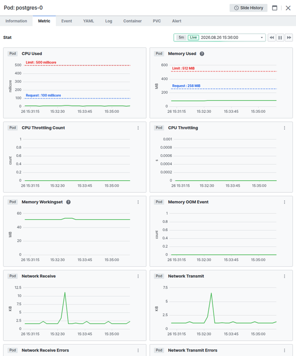Open the YAML tab
The height and width of the screenshot is (356, 296).
click(88, 21)
